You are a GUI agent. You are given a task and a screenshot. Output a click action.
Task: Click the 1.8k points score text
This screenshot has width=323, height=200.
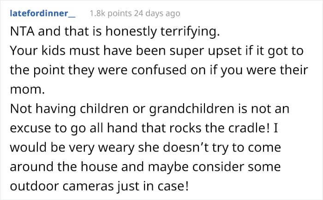coord(111,13)
